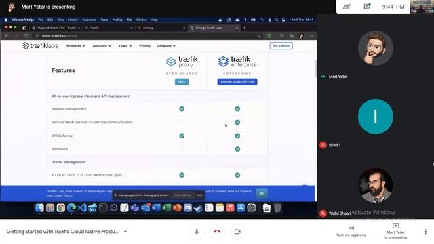Open Terminal from the dock
The width and height of the screenshot is (434, 244).
[103, 208]
